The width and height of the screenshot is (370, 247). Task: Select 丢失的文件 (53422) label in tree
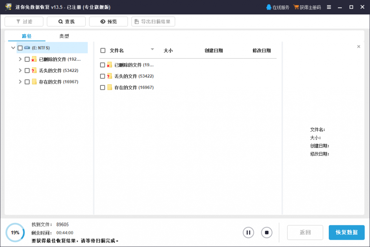click(59, 71)
